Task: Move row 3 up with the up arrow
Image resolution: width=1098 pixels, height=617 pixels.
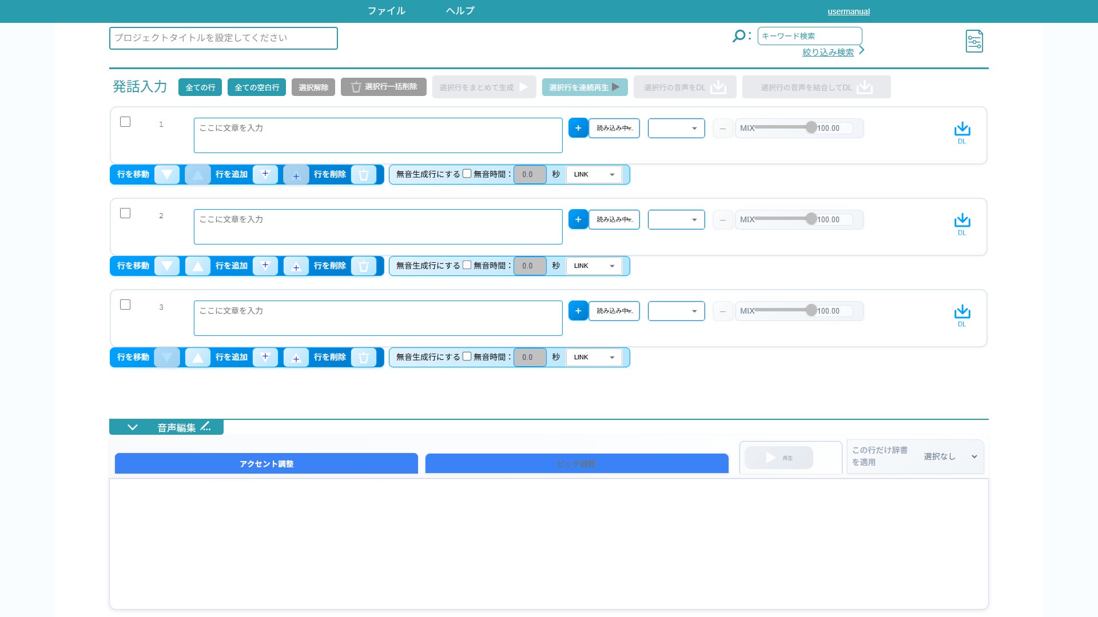Action: tap(197, 358)
